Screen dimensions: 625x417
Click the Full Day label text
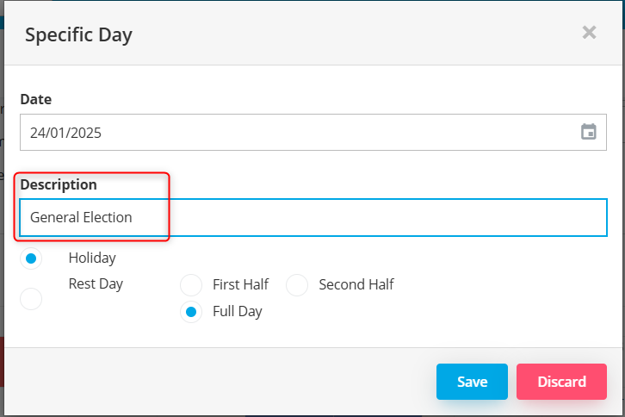[x=237, y=312]
